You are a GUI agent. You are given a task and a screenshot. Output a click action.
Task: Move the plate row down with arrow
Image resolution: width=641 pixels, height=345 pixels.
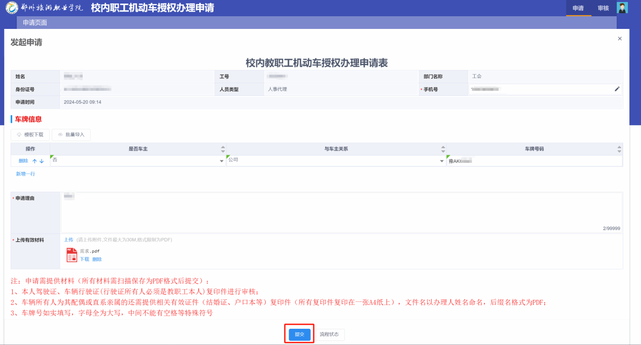(42, 161)
